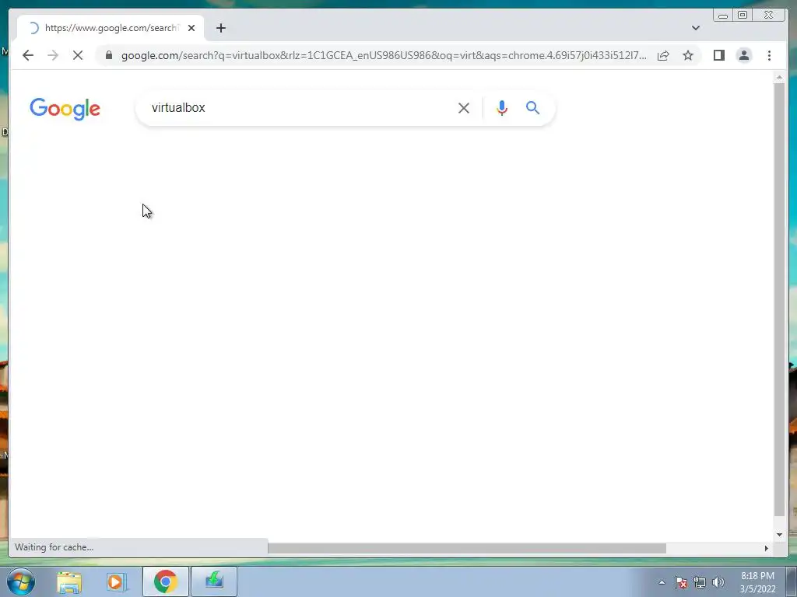Share this page from the address bar

click(x=663, y=55)
